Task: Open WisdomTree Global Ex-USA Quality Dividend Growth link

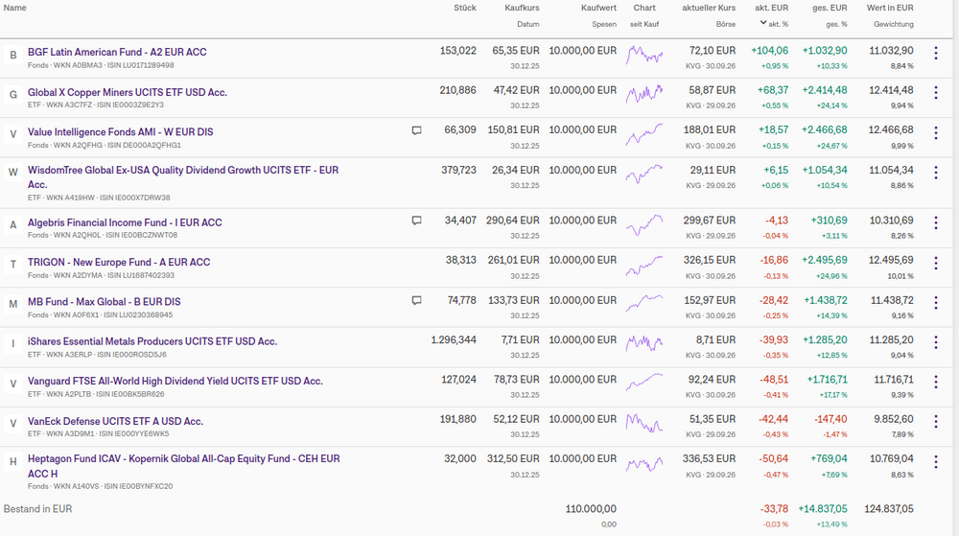Action: (183, 177)
